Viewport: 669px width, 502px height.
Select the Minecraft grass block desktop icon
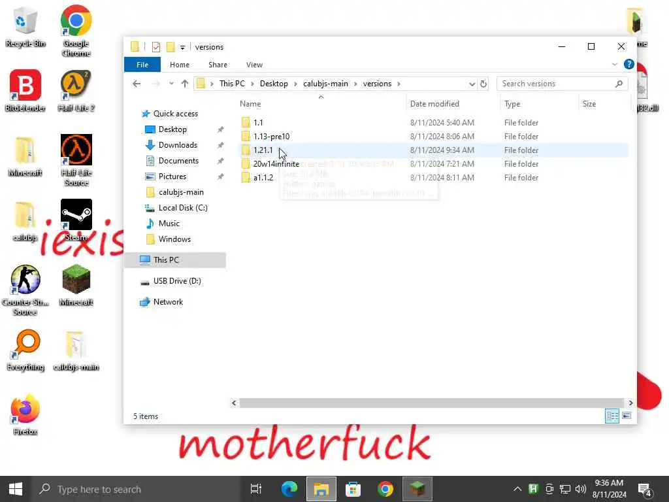point(76,285)
